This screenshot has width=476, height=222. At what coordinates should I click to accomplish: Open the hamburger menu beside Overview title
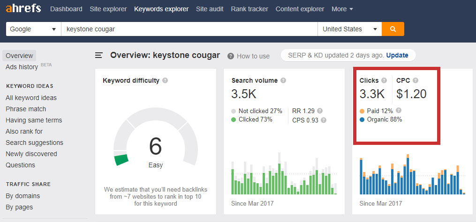point(98,55)
